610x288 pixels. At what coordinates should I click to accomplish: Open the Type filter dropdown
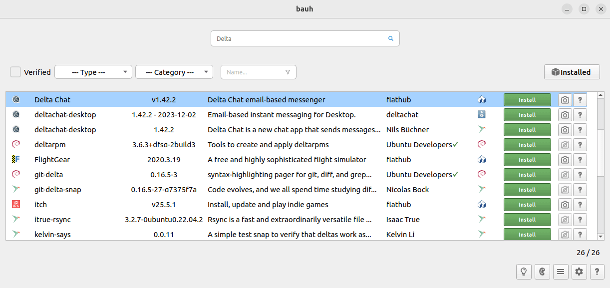[x=93, y=72]
